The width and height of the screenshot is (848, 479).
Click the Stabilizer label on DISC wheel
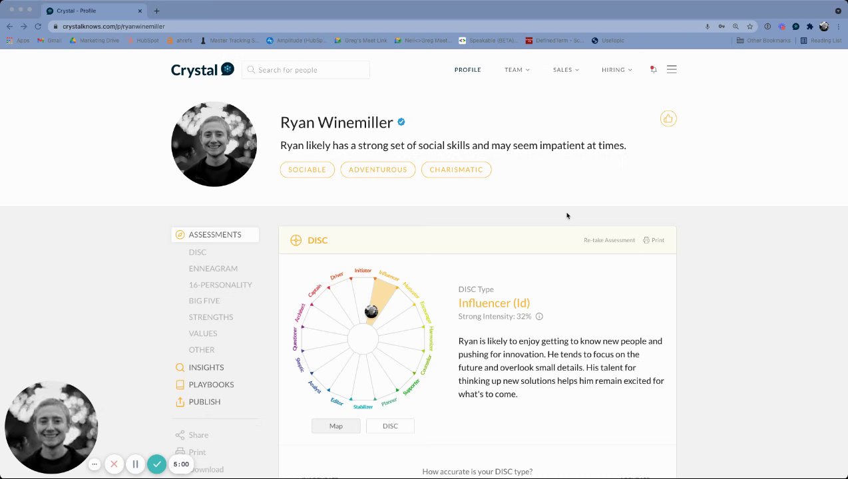pos(363,407)
